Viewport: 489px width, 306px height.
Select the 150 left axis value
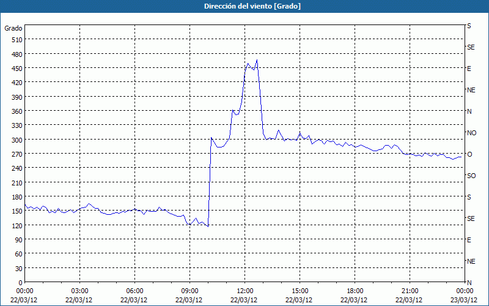coord(17,211)
